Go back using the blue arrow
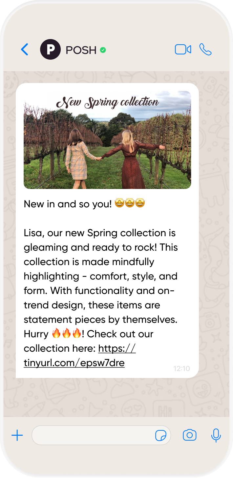 click(25, 50)
